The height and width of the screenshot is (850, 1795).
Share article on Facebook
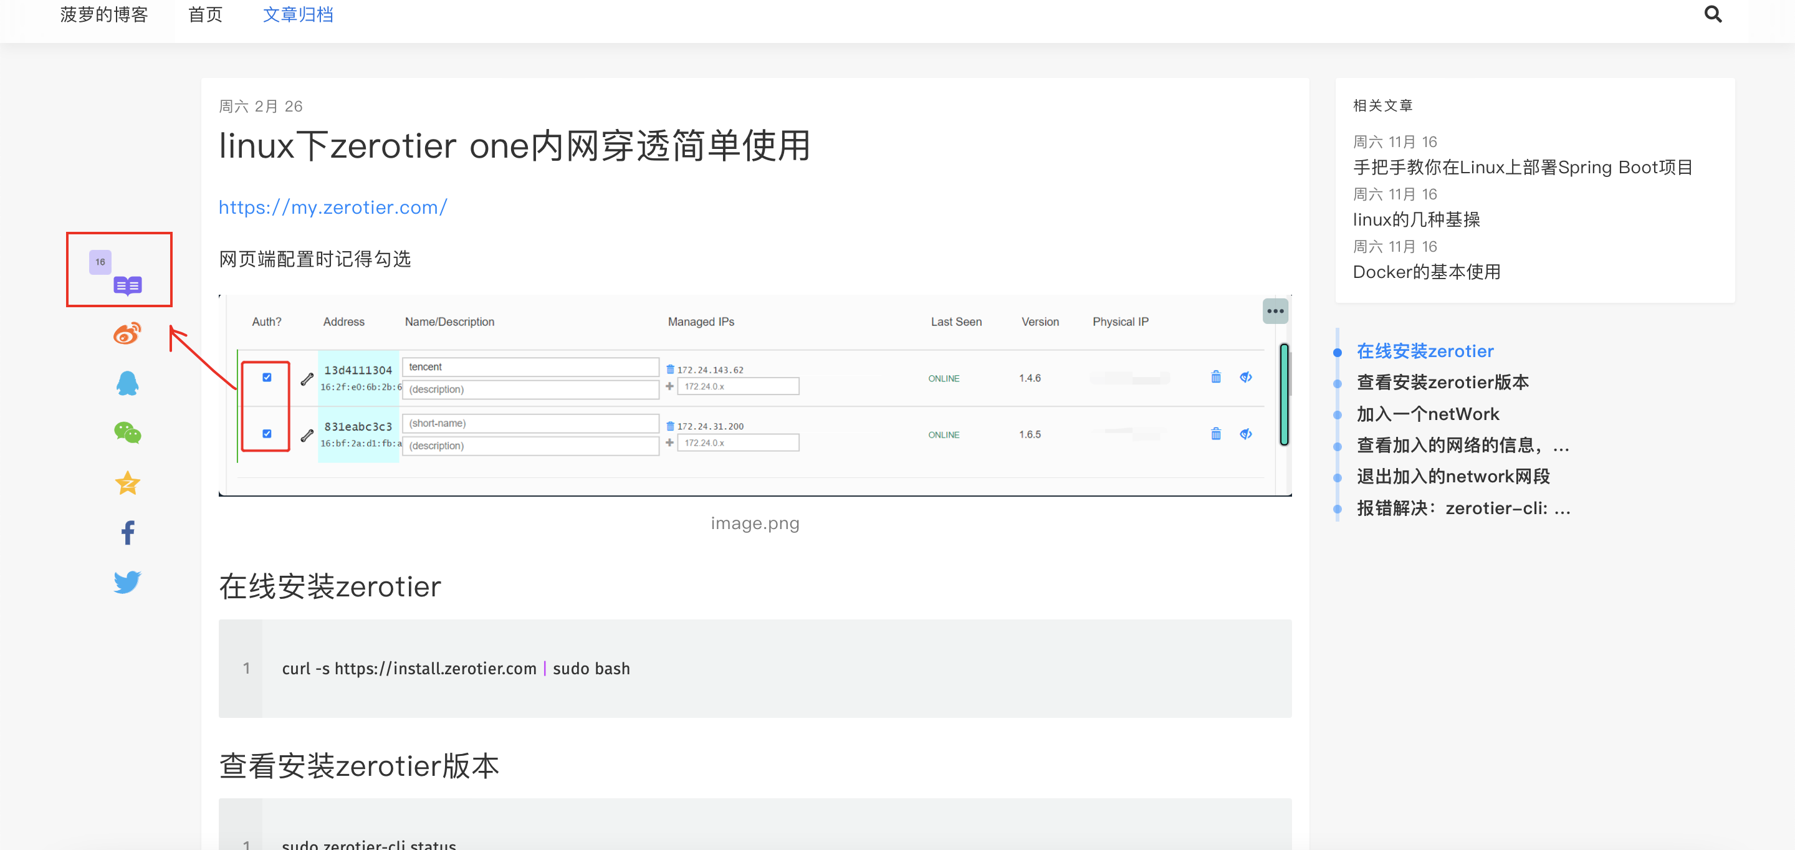tap(128, 532)
